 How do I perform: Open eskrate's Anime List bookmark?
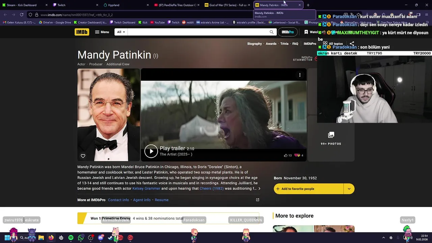[212, 23]
